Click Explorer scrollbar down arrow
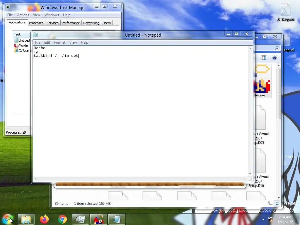 (x=279, y=197)
